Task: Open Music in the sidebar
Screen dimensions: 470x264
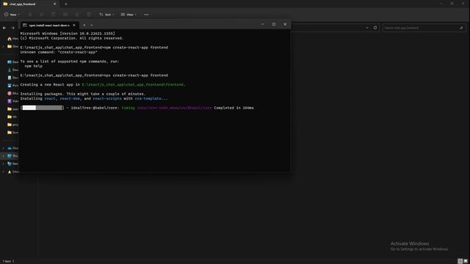Action: point(12,93)
